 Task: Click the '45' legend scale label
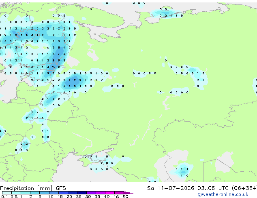(x=116, y=196)
